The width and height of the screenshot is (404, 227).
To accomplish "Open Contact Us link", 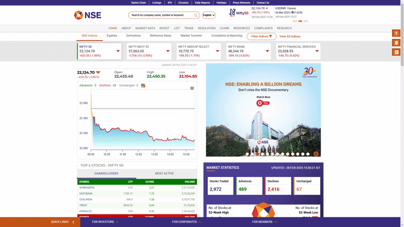I will point(263,3).
